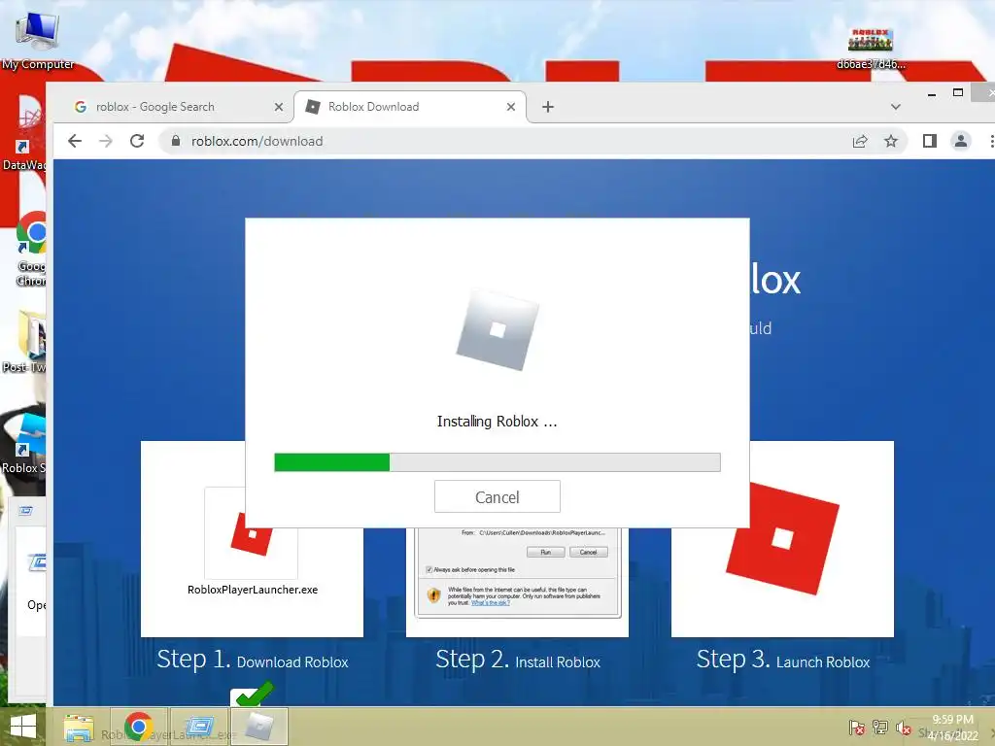Share this page from the address bar

(x=860, y=141)
